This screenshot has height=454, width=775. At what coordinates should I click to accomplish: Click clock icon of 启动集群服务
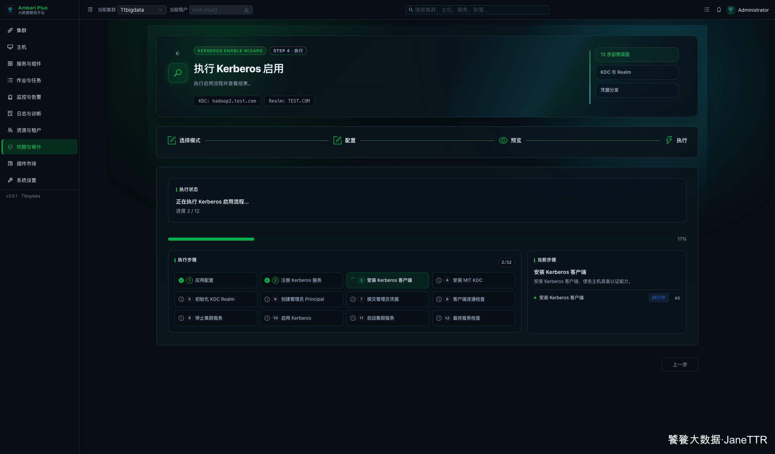(x=353, y=318)
